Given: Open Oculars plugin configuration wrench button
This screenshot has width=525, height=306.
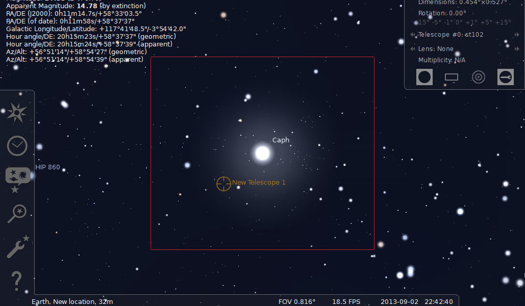Looking at the screenshot, I should [x=505, y=77].
